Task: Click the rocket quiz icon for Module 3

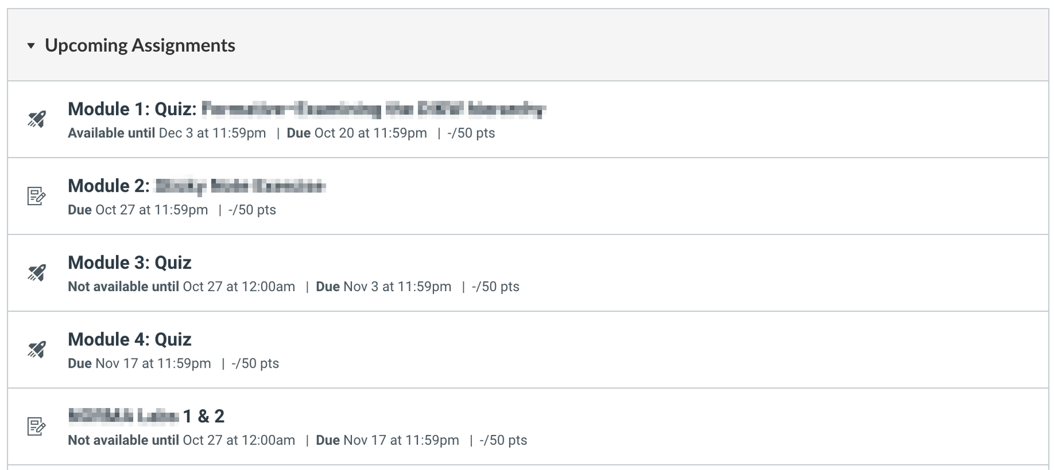Action: 36,273
